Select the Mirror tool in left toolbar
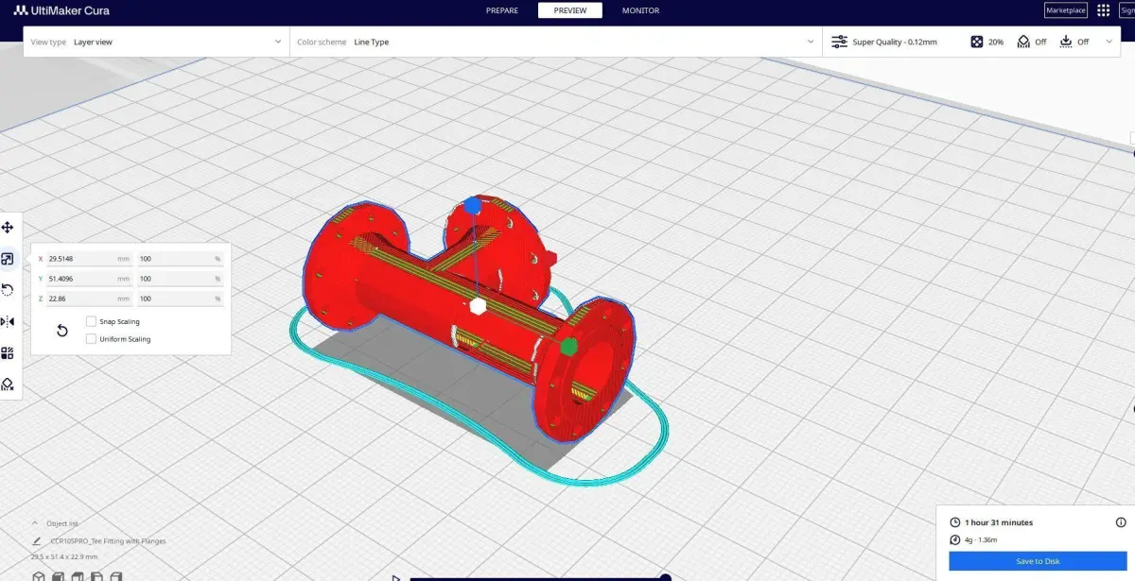The height and width of the screenshot is (581, 1135). tap(8, 321)
